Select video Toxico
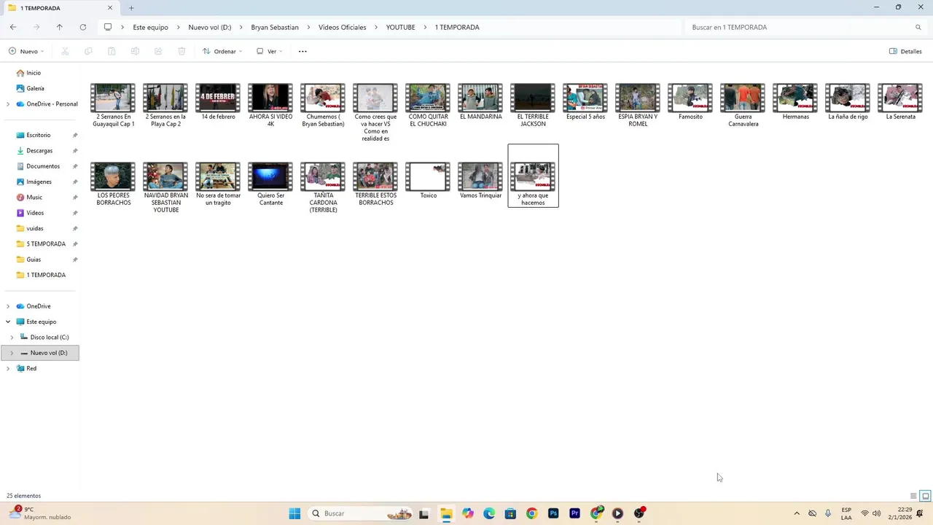 (428, 180)
